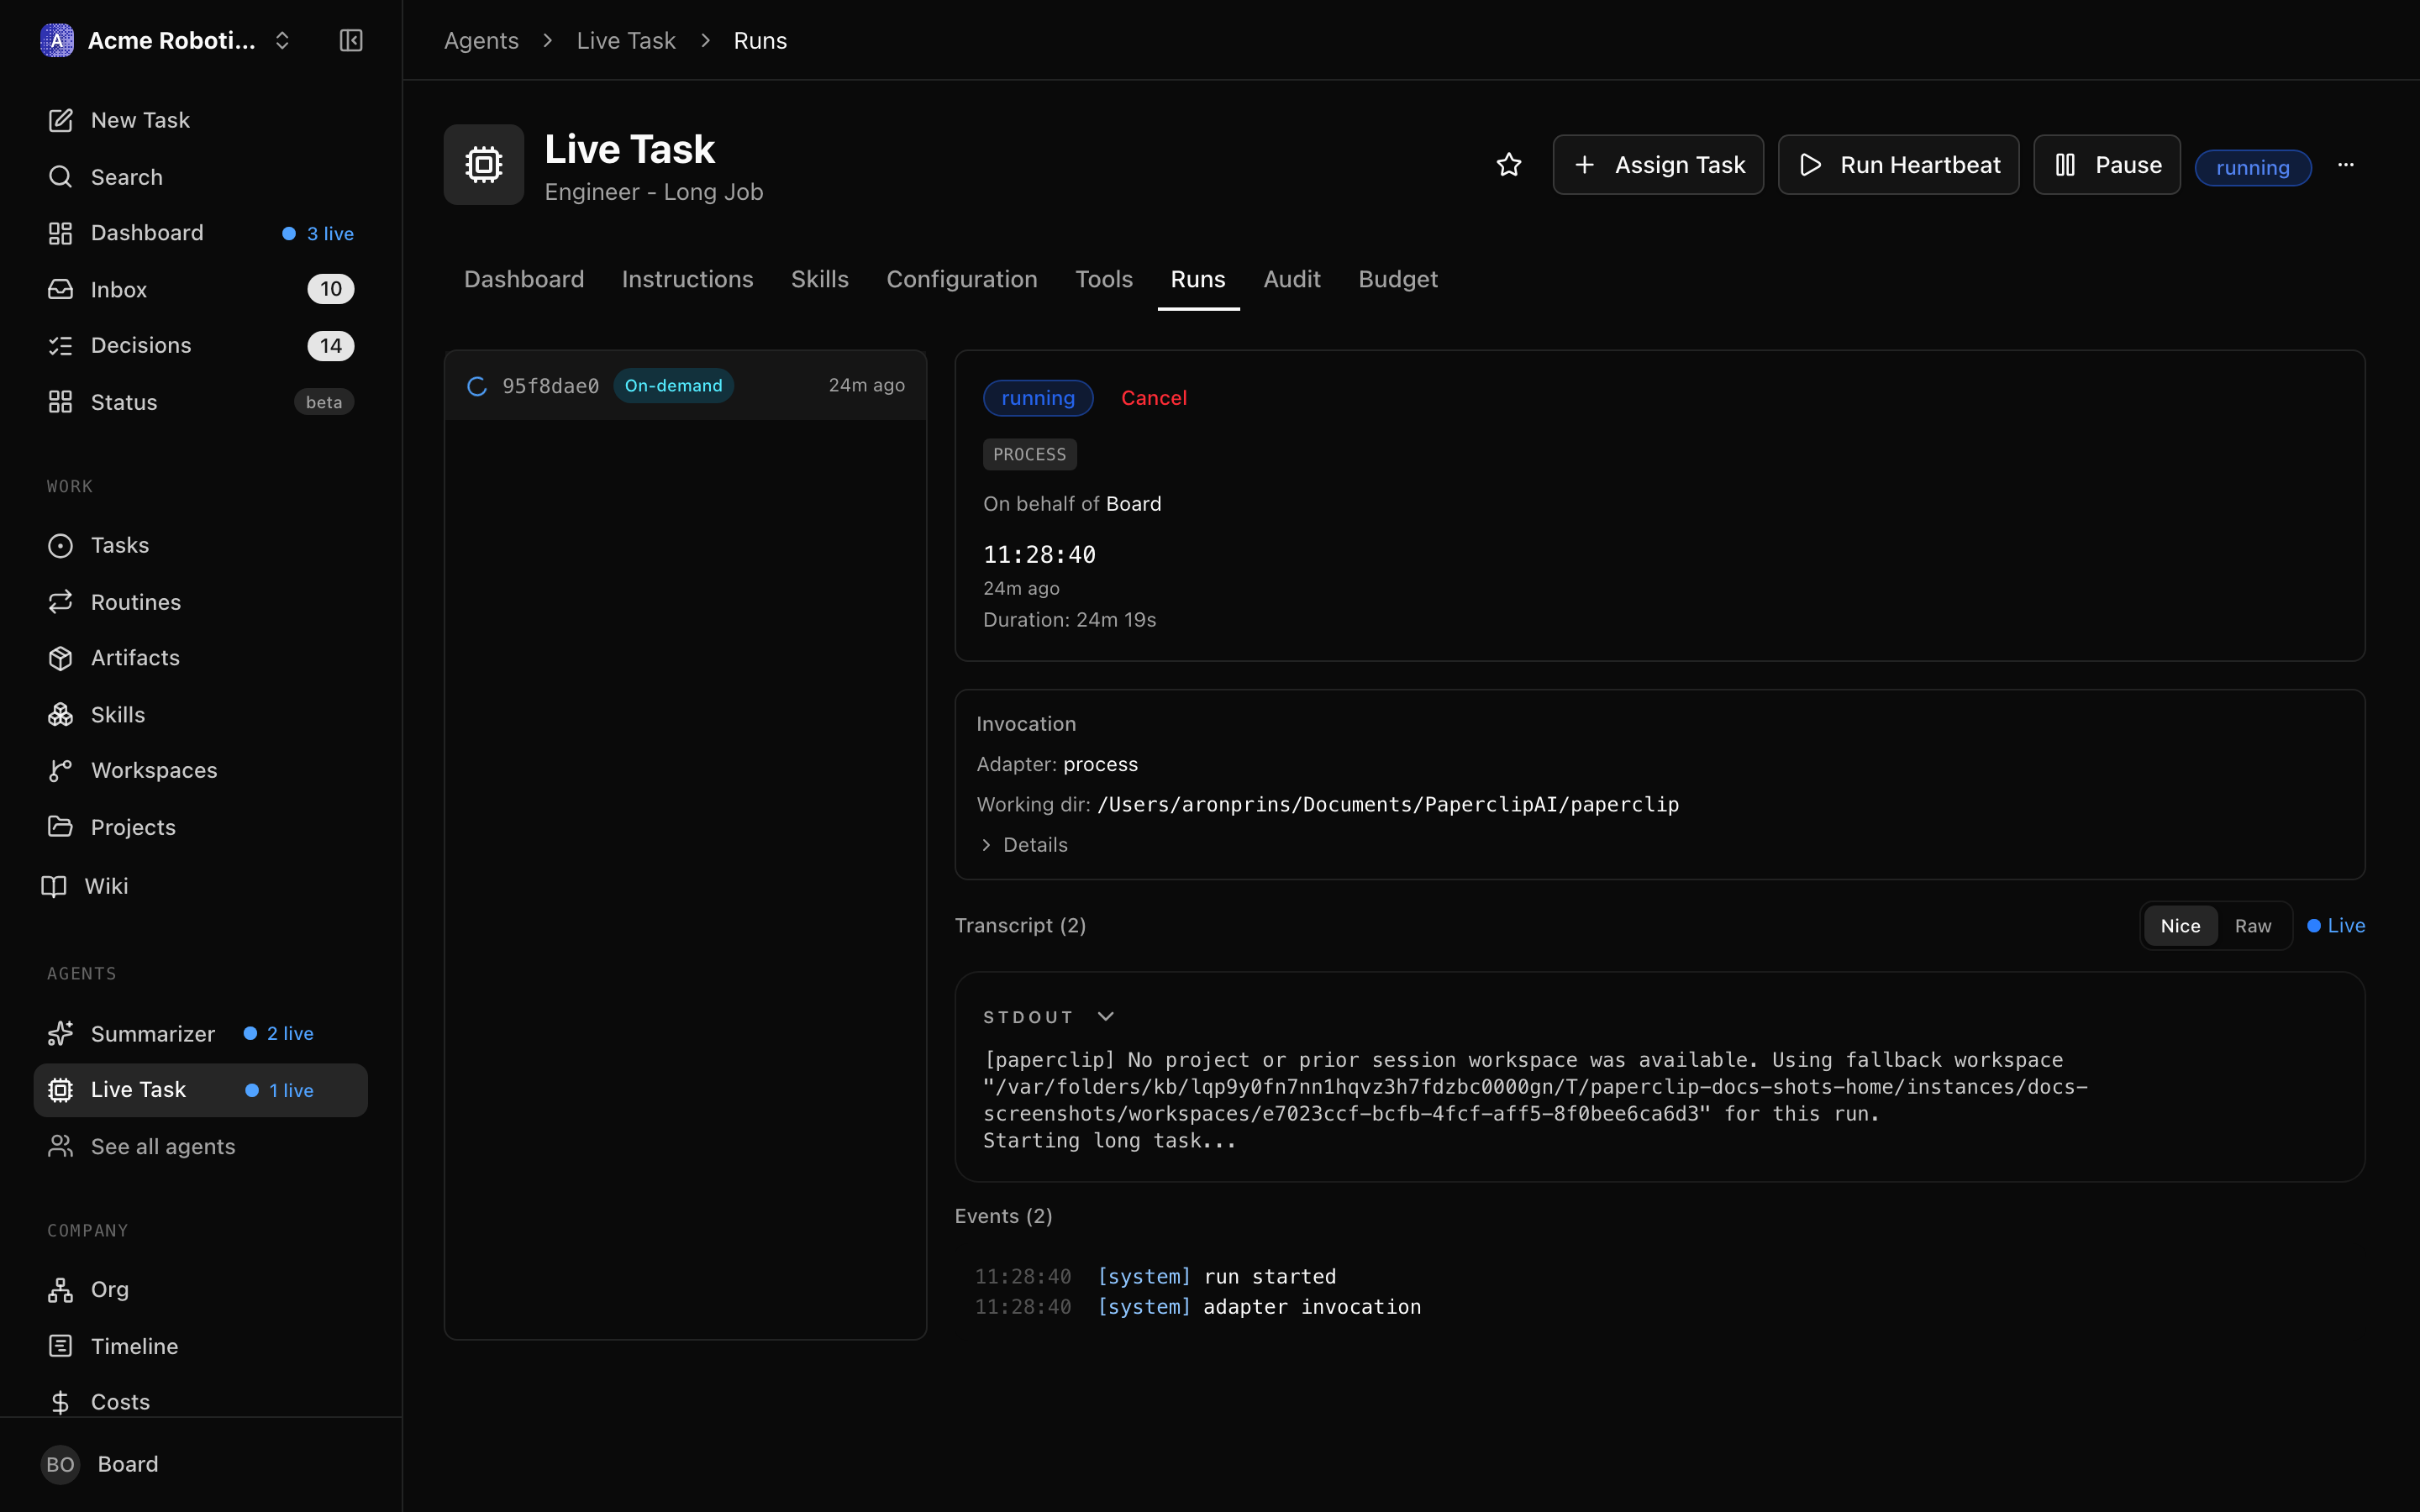The width and height of the screenshot is (2420, 1512).
Task: Click the beta badge next to Status
Action: (324, 402)
